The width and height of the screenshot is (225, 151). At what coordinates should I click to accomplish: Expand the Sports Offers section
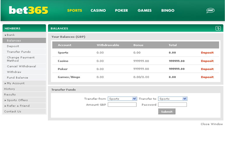24,100
